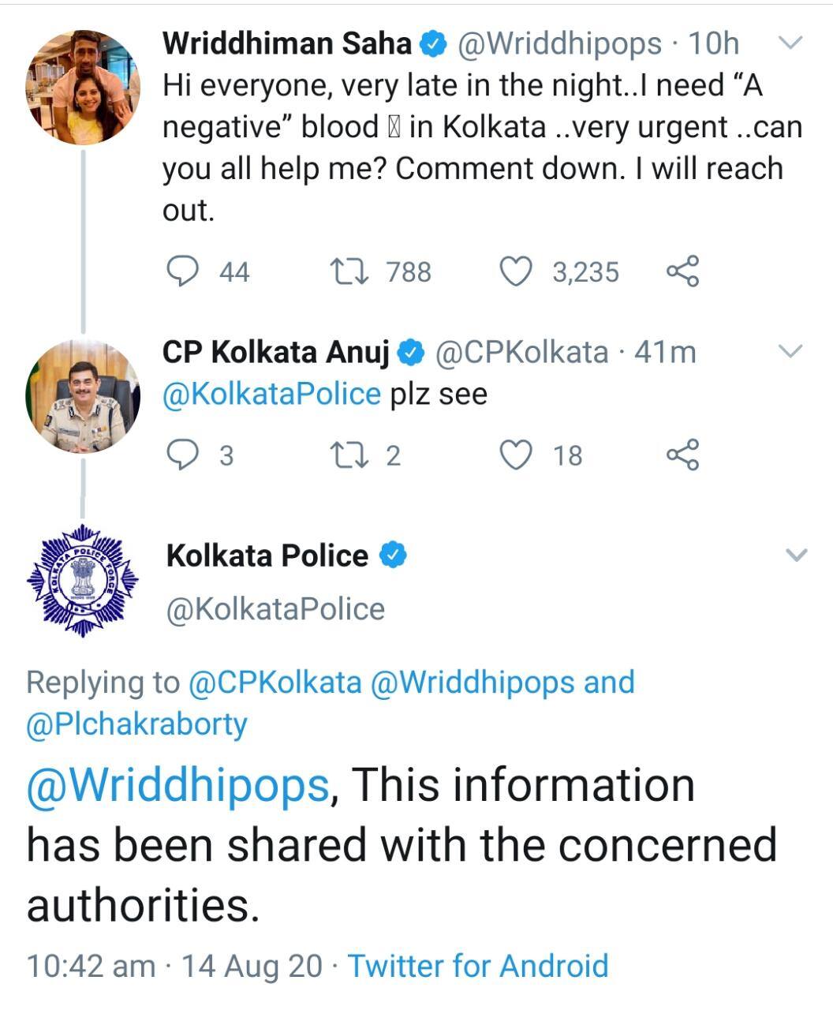This screenshot has width=833, height=1010.
Task: Open Kolkata Police logo avatar
Action: click(82, 581)
